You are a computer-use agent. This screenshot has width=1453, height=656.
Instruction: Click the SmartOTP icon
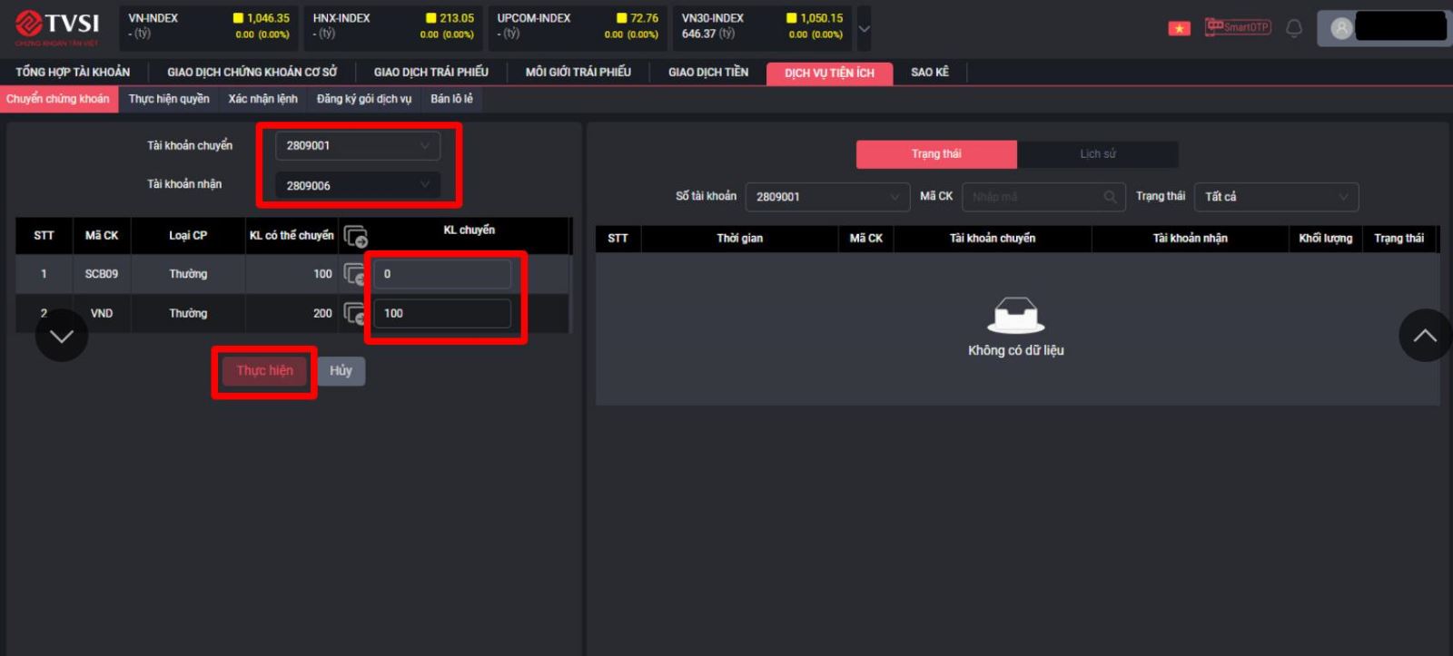point(1238,27)
